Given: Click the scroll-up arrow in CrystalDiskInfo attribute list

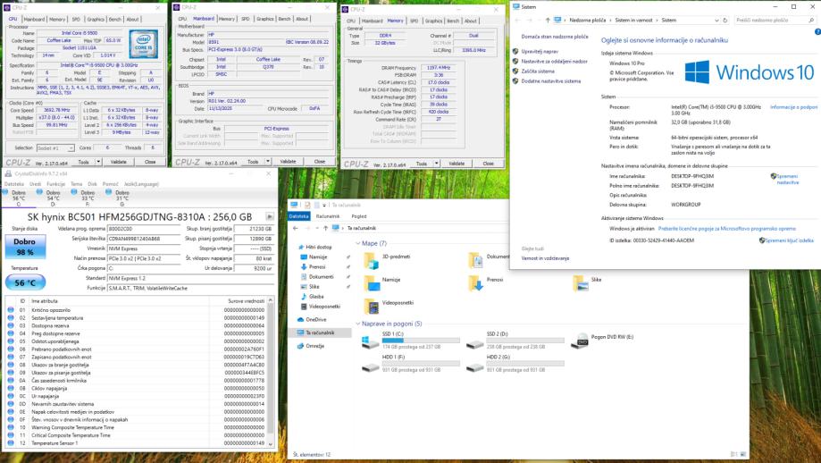Looking at the screenshot, I should (x=271, y=300).
